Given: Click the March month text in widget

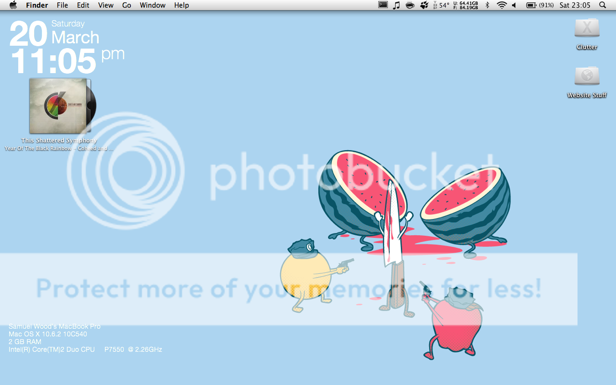Looking at the screenshot, I should coord(75,38).
